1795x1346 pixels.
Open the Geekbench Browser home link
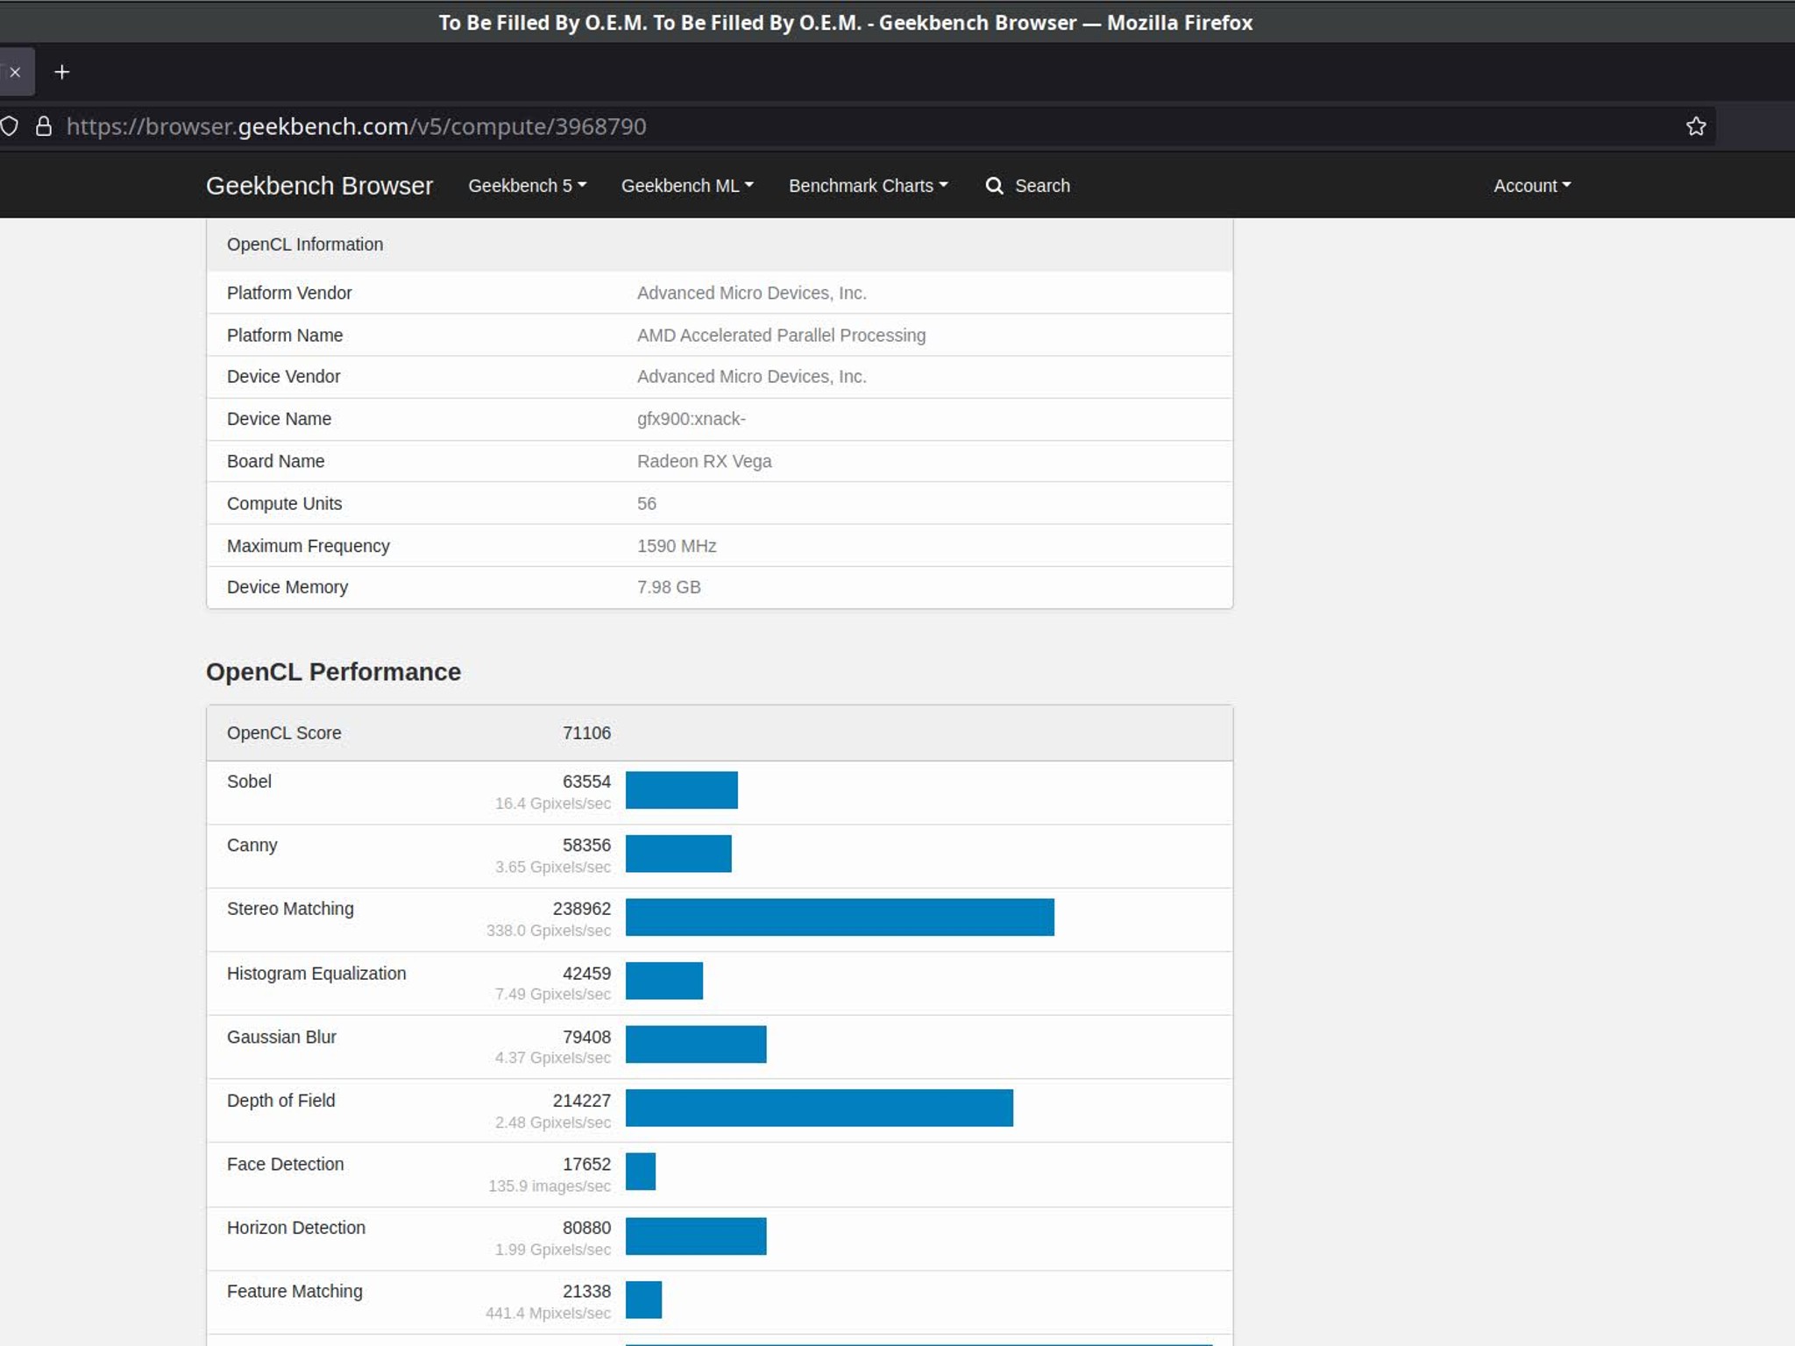click(319, 186)
